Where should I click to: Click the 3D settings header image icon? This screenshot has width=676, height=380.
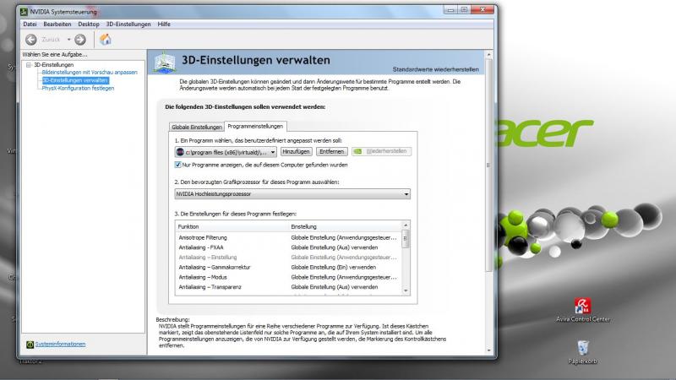165,62
